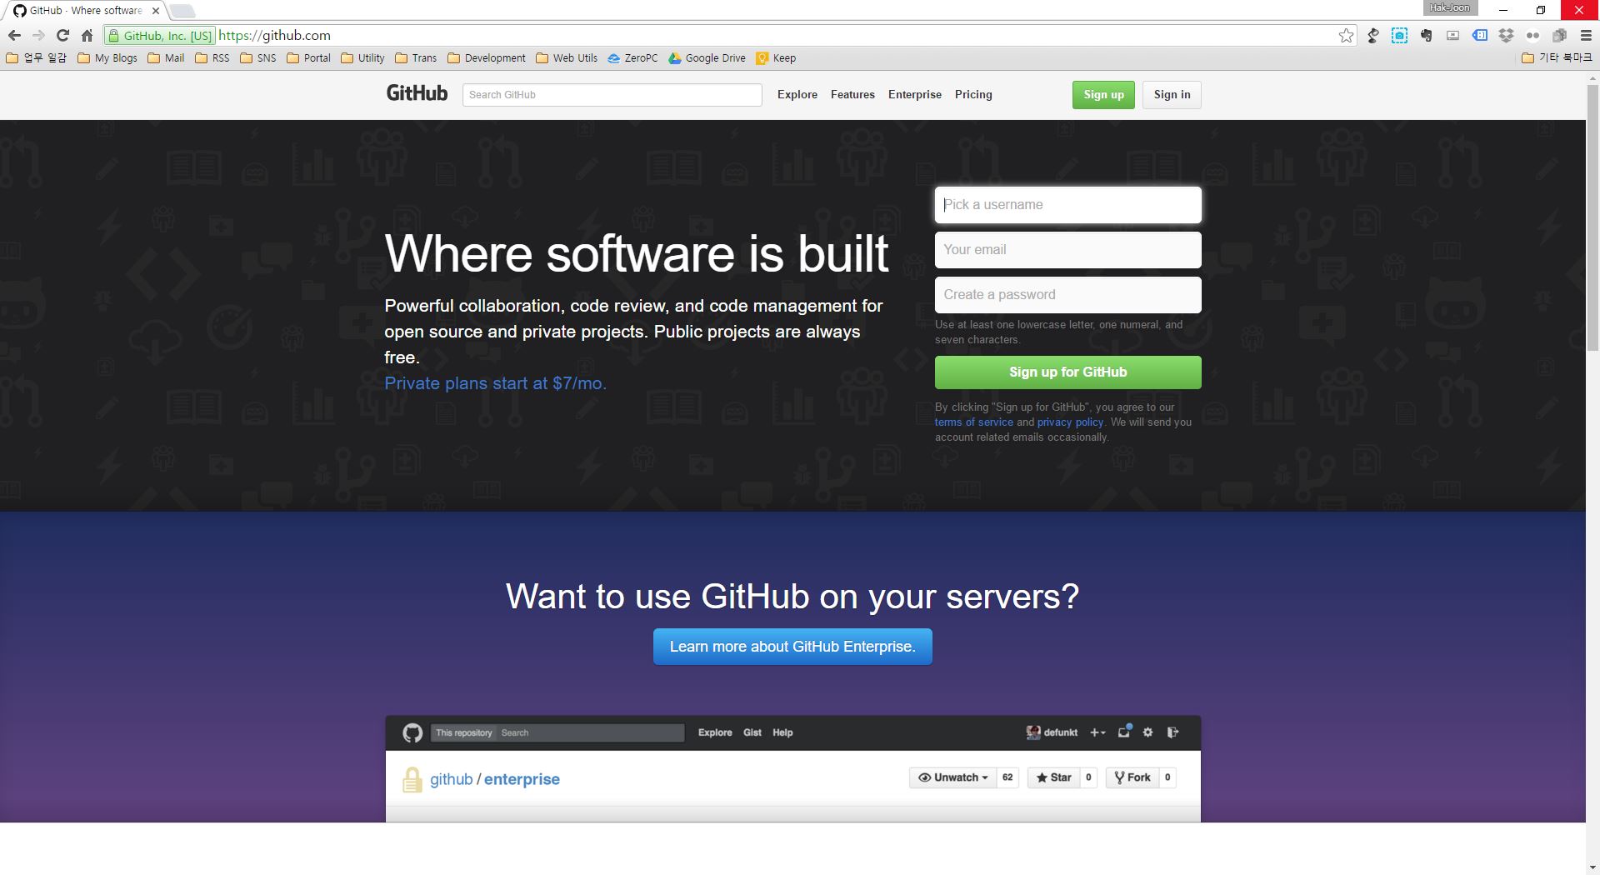The width and height of the screenshot is (1600, 875).
Task: Focus the Search GitHub field
Action: click(612, 94)
